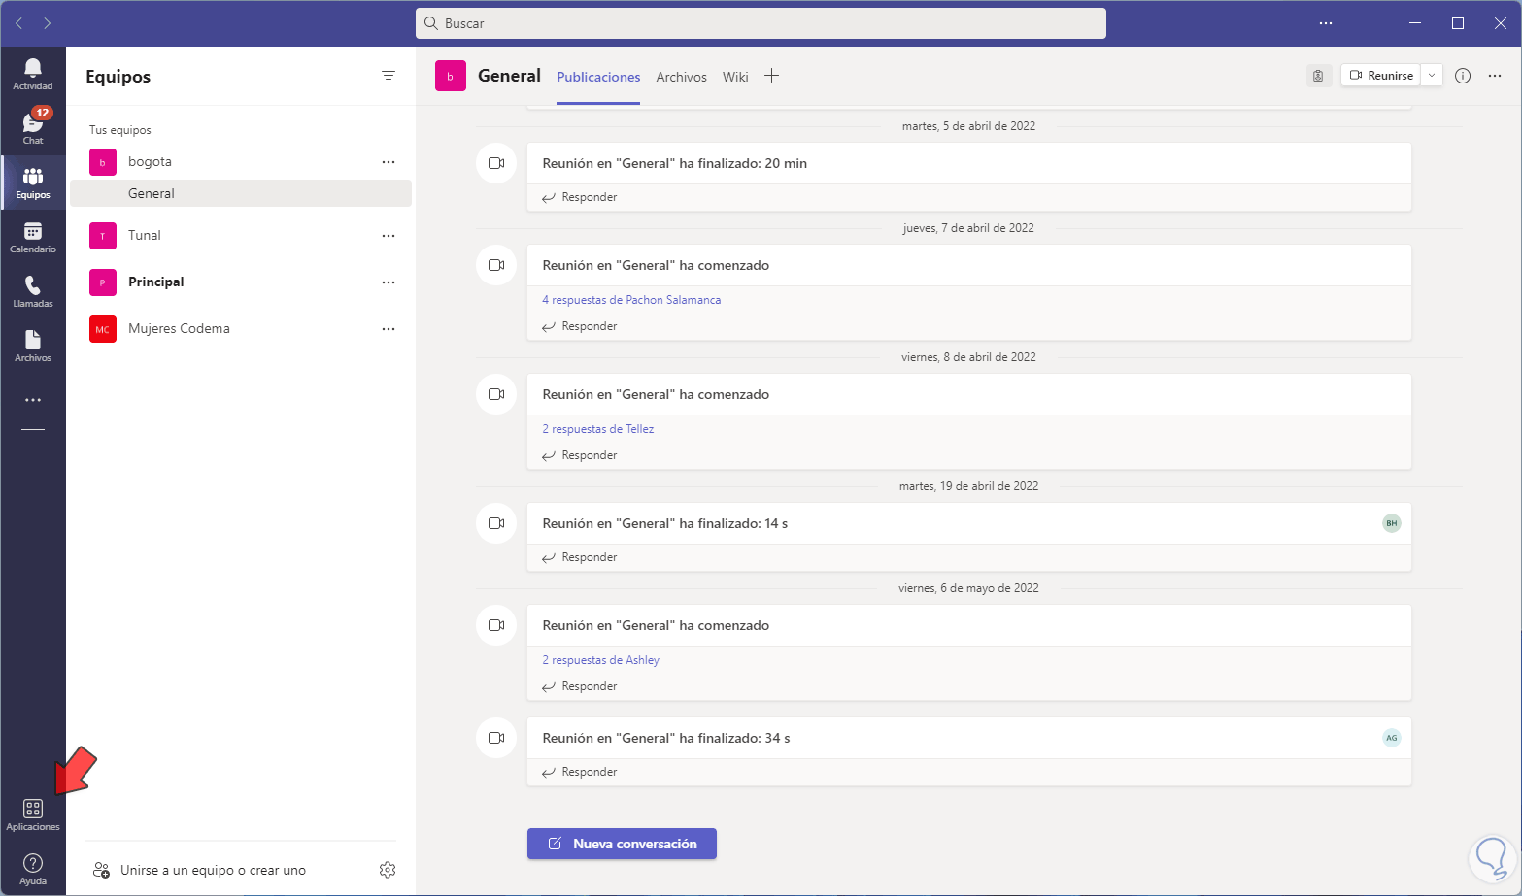The height and width of the screenshot is (896, 1522).
Task: Open Llamadas calls view
Action: click(33, 291)
